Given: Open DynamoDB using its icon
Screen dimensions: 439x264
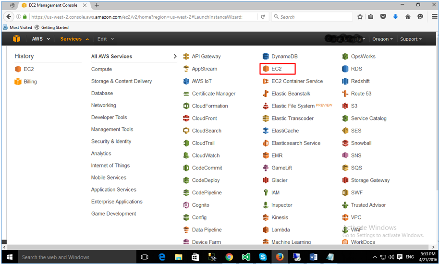Looking at the screenshot, I should pyautogui.click(x=266, y=57).
